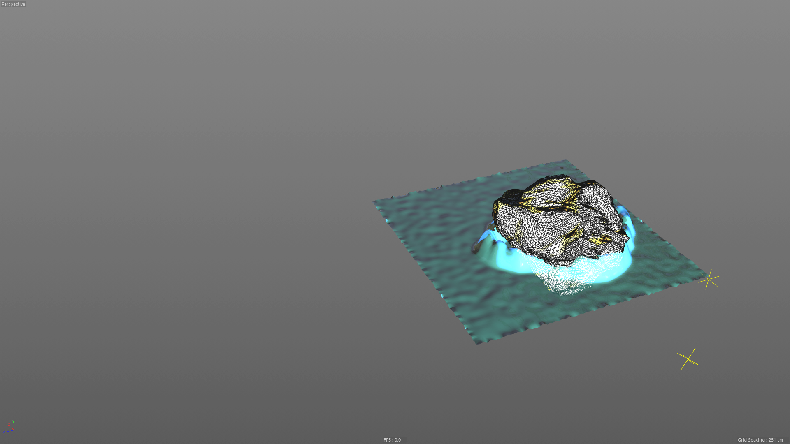Click the bottom corner of water plane
790x444 pixels.
(x=478, y=342)
